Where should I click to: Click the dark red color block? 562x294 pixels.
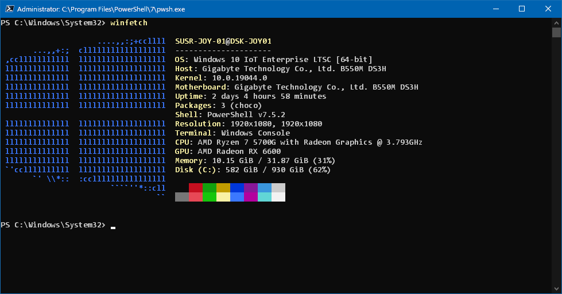[196, 188]
